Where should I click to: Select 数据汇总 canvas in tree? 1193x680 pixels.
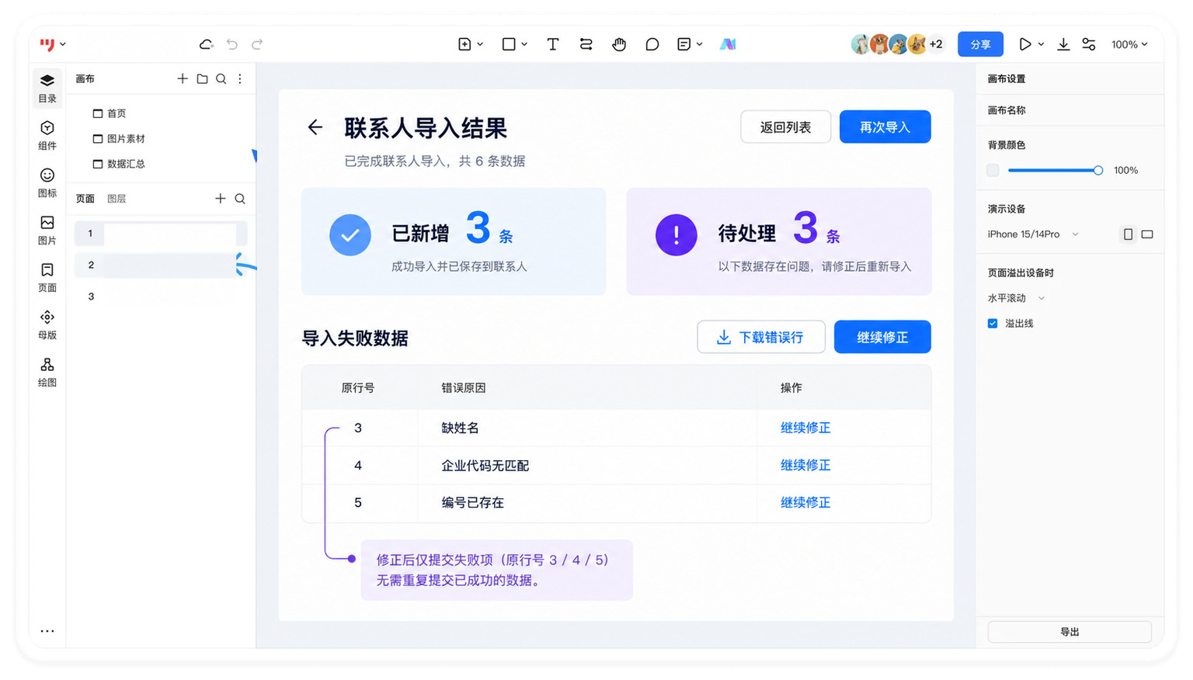click(x=119, y=164)
